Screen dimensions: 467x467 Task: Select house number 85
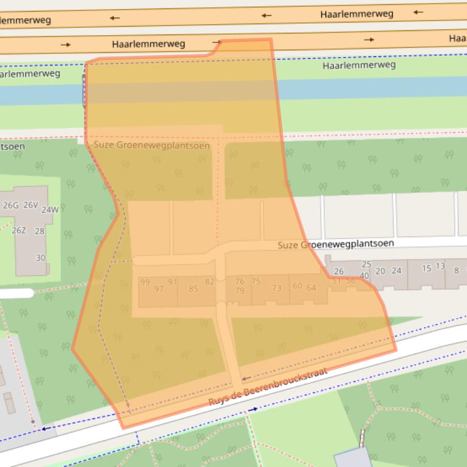coord(193,289)
